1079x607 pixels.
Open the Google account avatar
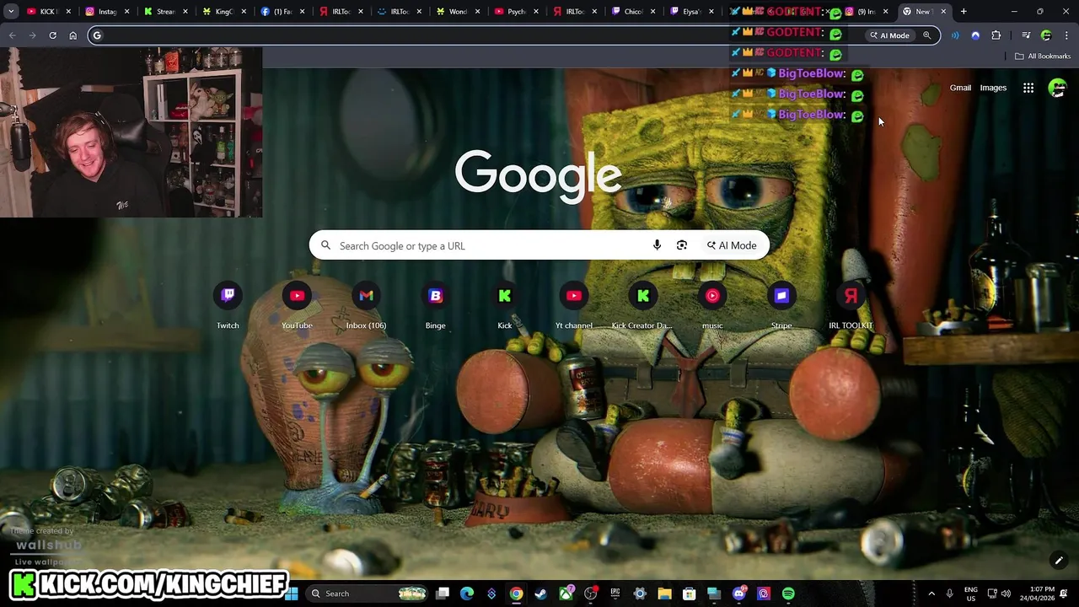(x=1057, y=88)
